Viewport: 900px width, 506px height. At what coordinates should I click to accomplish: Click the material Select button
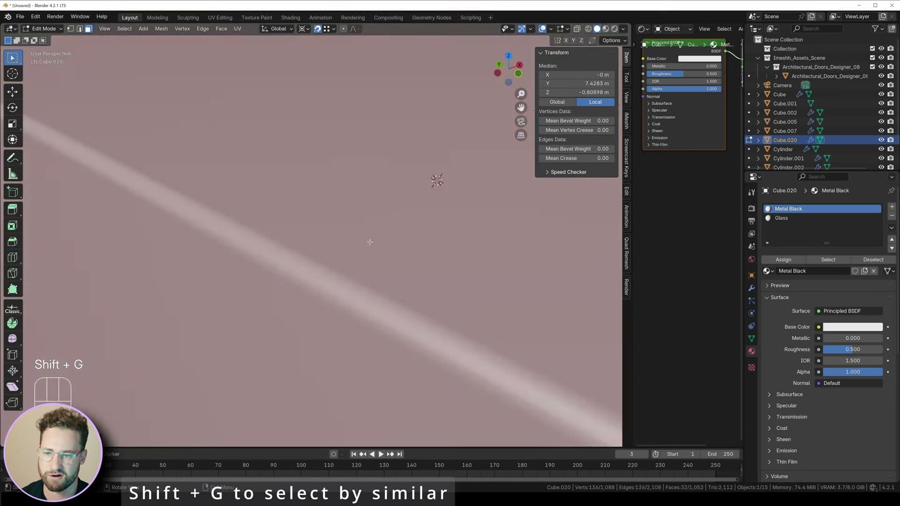[x=828, y=260]
